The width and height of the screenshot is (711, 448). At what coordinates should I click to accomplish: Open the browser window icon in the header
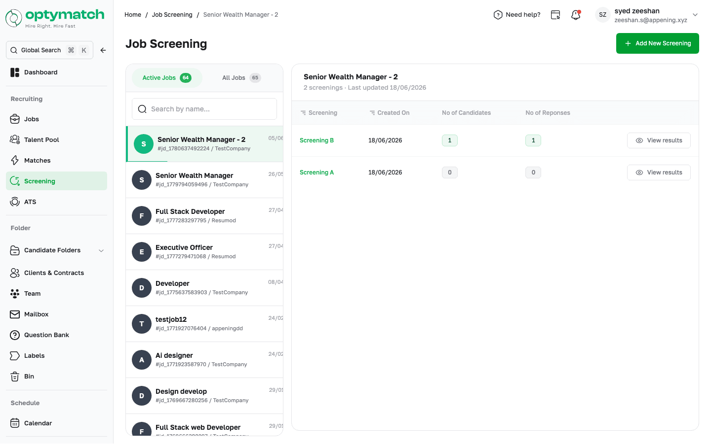555,15
